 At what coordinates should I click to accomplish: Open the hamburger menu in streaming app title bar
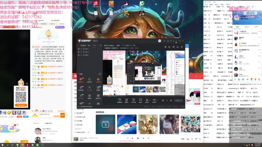174,41
